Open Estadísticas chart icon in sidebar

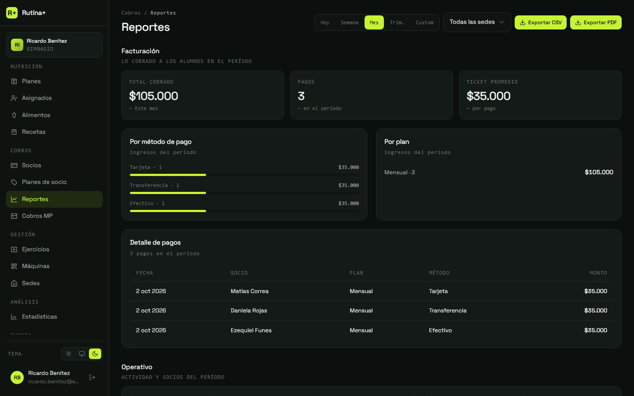pos(14,317)
